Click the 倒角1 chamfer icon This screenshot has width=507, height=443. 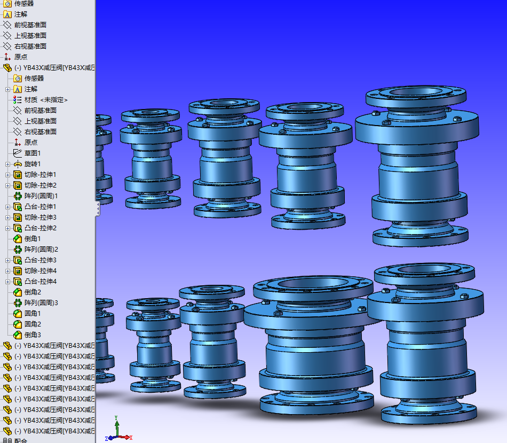click(18, 239)
